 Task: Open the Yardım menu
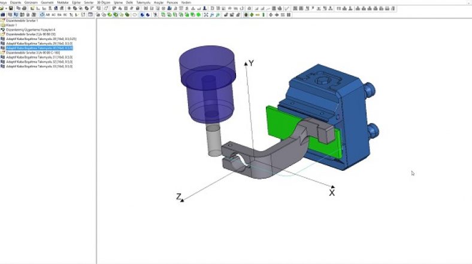(x=186, y=2)
